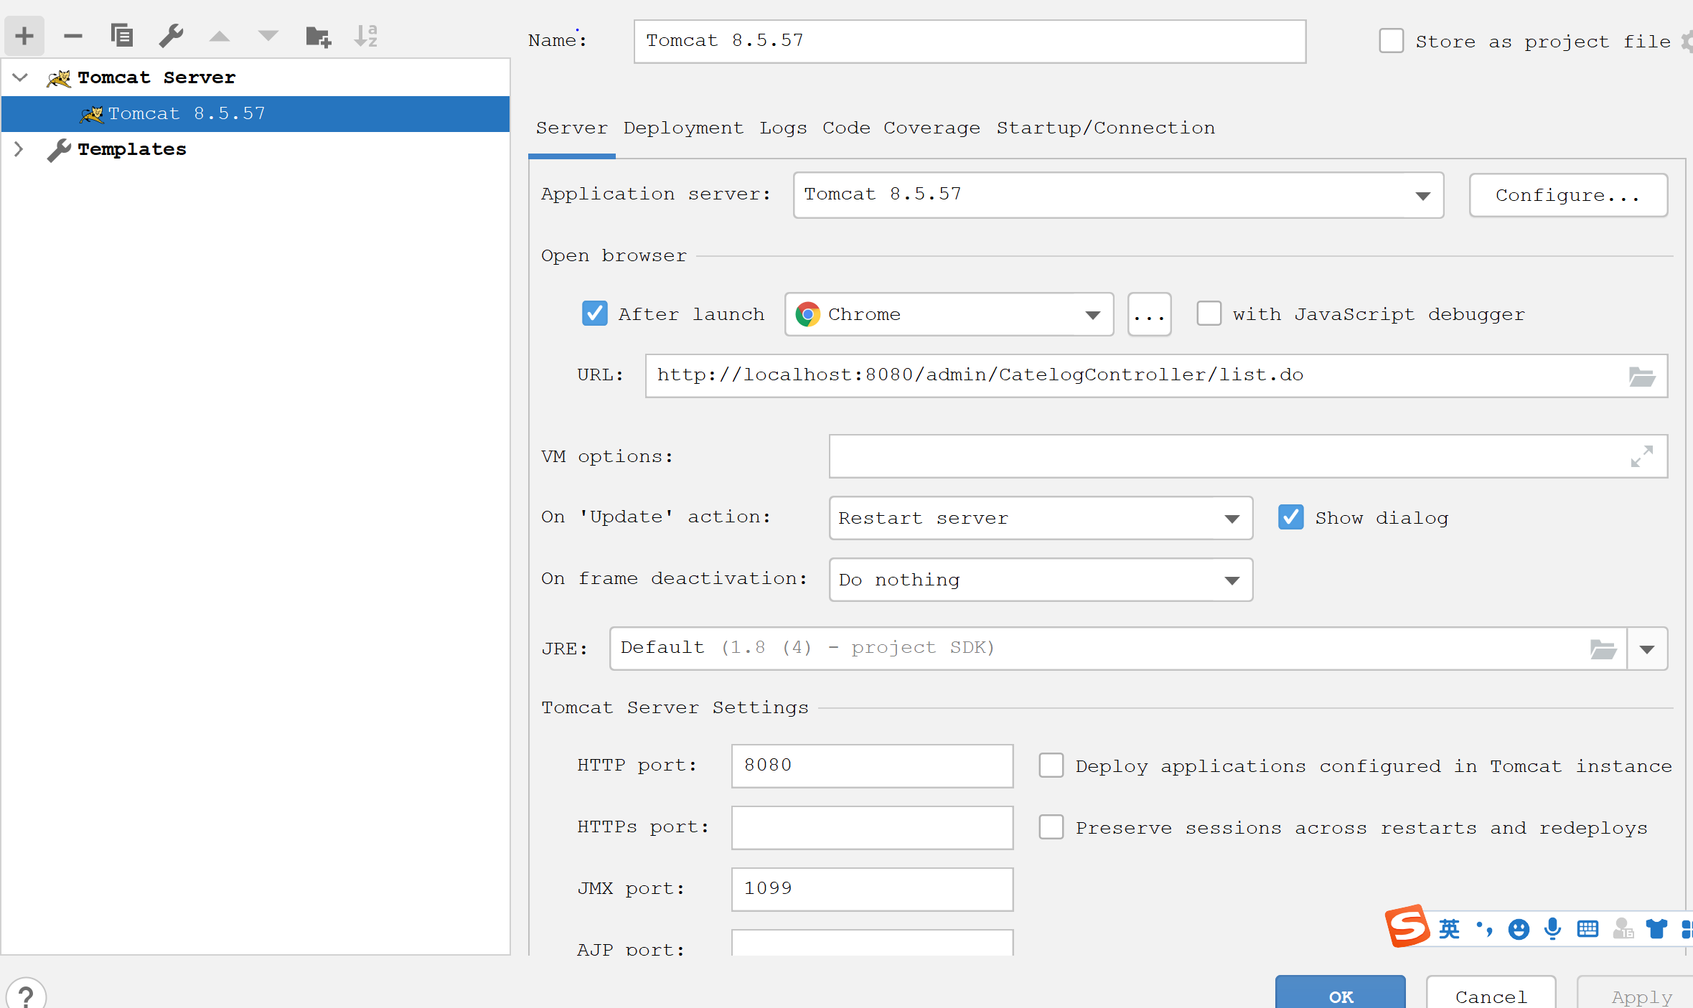1693x1008 pixels.
Task: Activate voice input with the microphone icon
Action: (x=1553, y=929)
